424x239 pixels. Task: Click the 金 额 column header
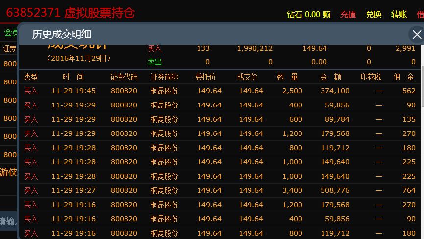point(330,77)
